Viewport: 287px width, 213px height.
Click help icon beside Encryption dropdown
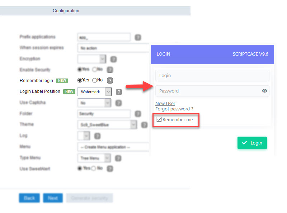(x=113, y=59)
